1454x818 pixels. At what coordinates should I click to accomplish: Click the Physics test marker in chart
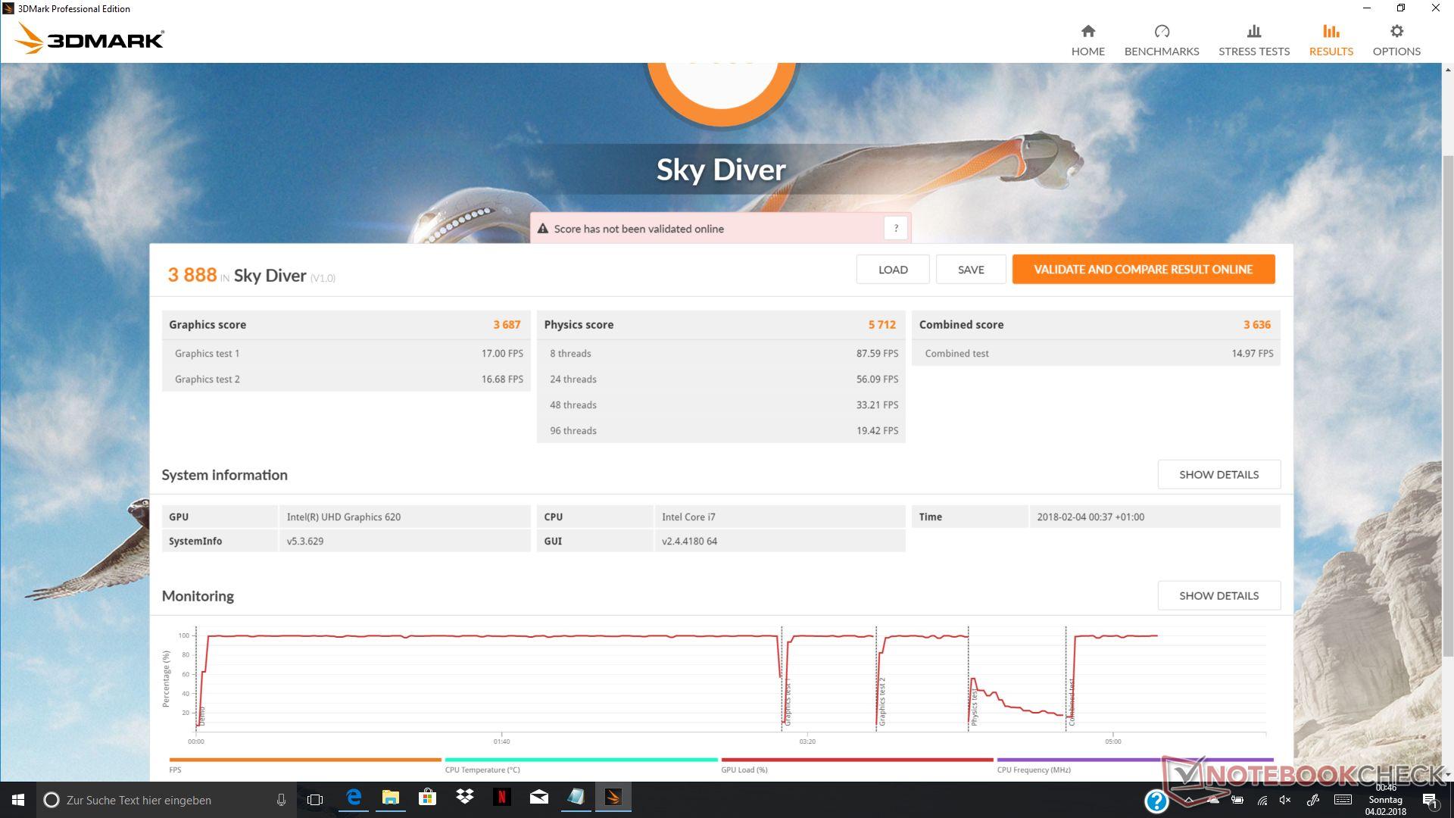tap(974, 707)
